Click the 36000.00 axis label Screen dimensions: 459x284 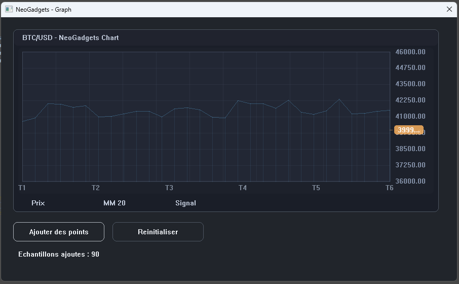click(410, 181)
